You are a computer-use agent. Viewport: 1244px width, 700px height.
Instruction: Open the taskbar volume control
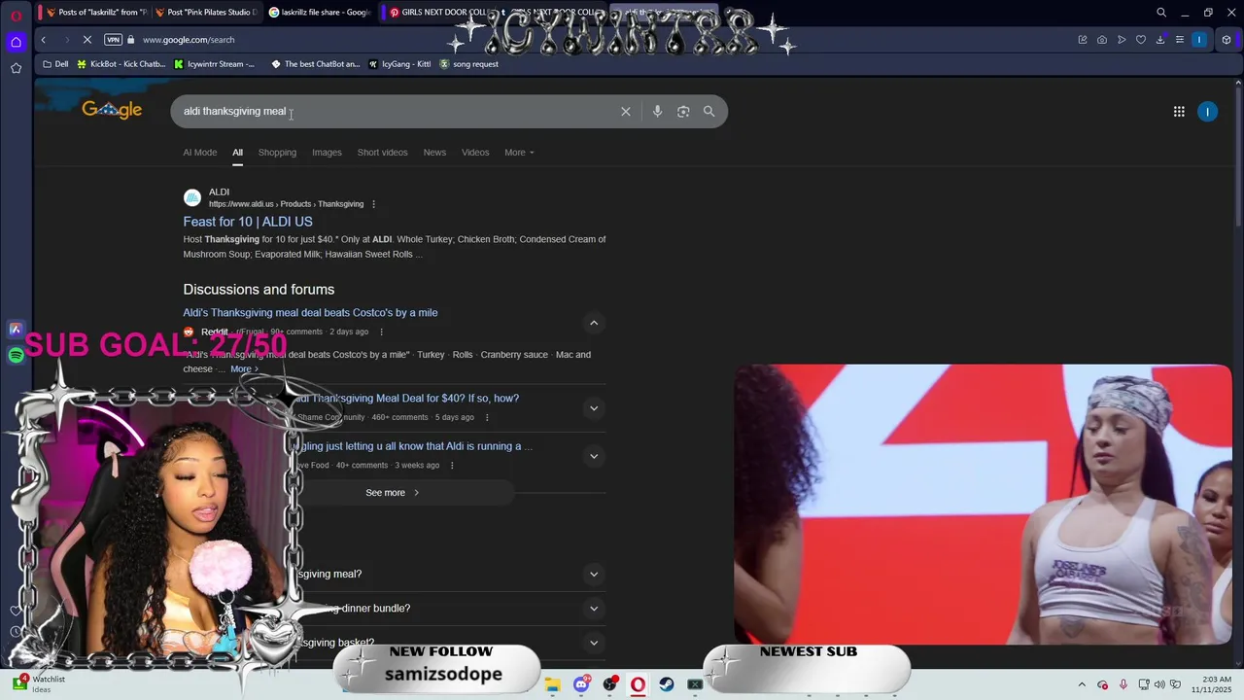1159,684
